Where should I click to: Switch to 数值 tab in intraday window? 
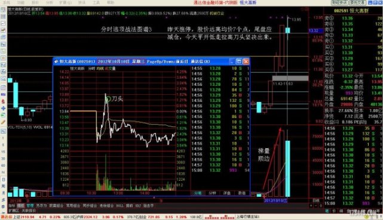click(x=241, y=193)
